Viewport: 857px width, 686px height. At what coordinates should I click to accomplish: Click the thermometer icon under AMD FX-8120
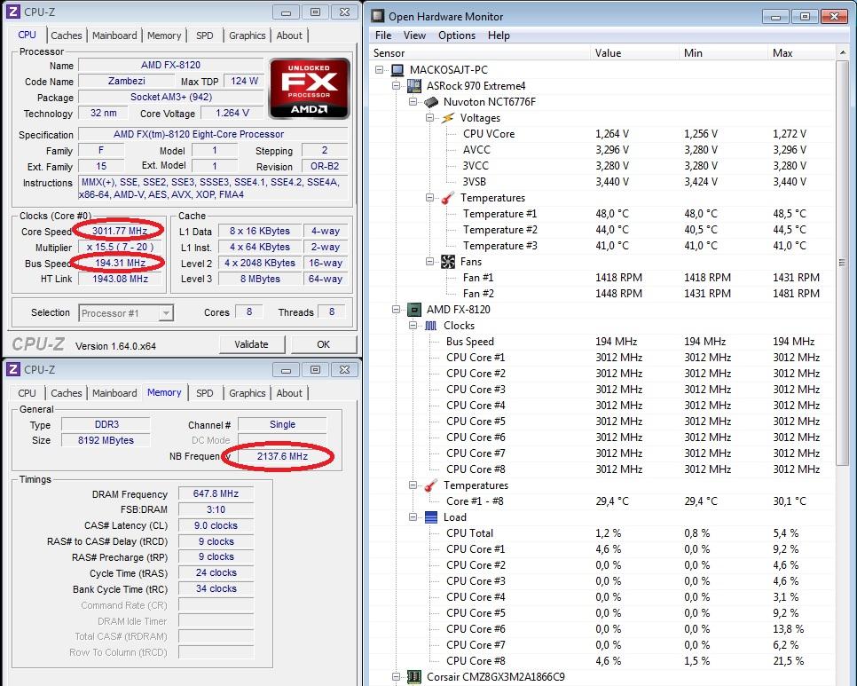coord(430,485)
